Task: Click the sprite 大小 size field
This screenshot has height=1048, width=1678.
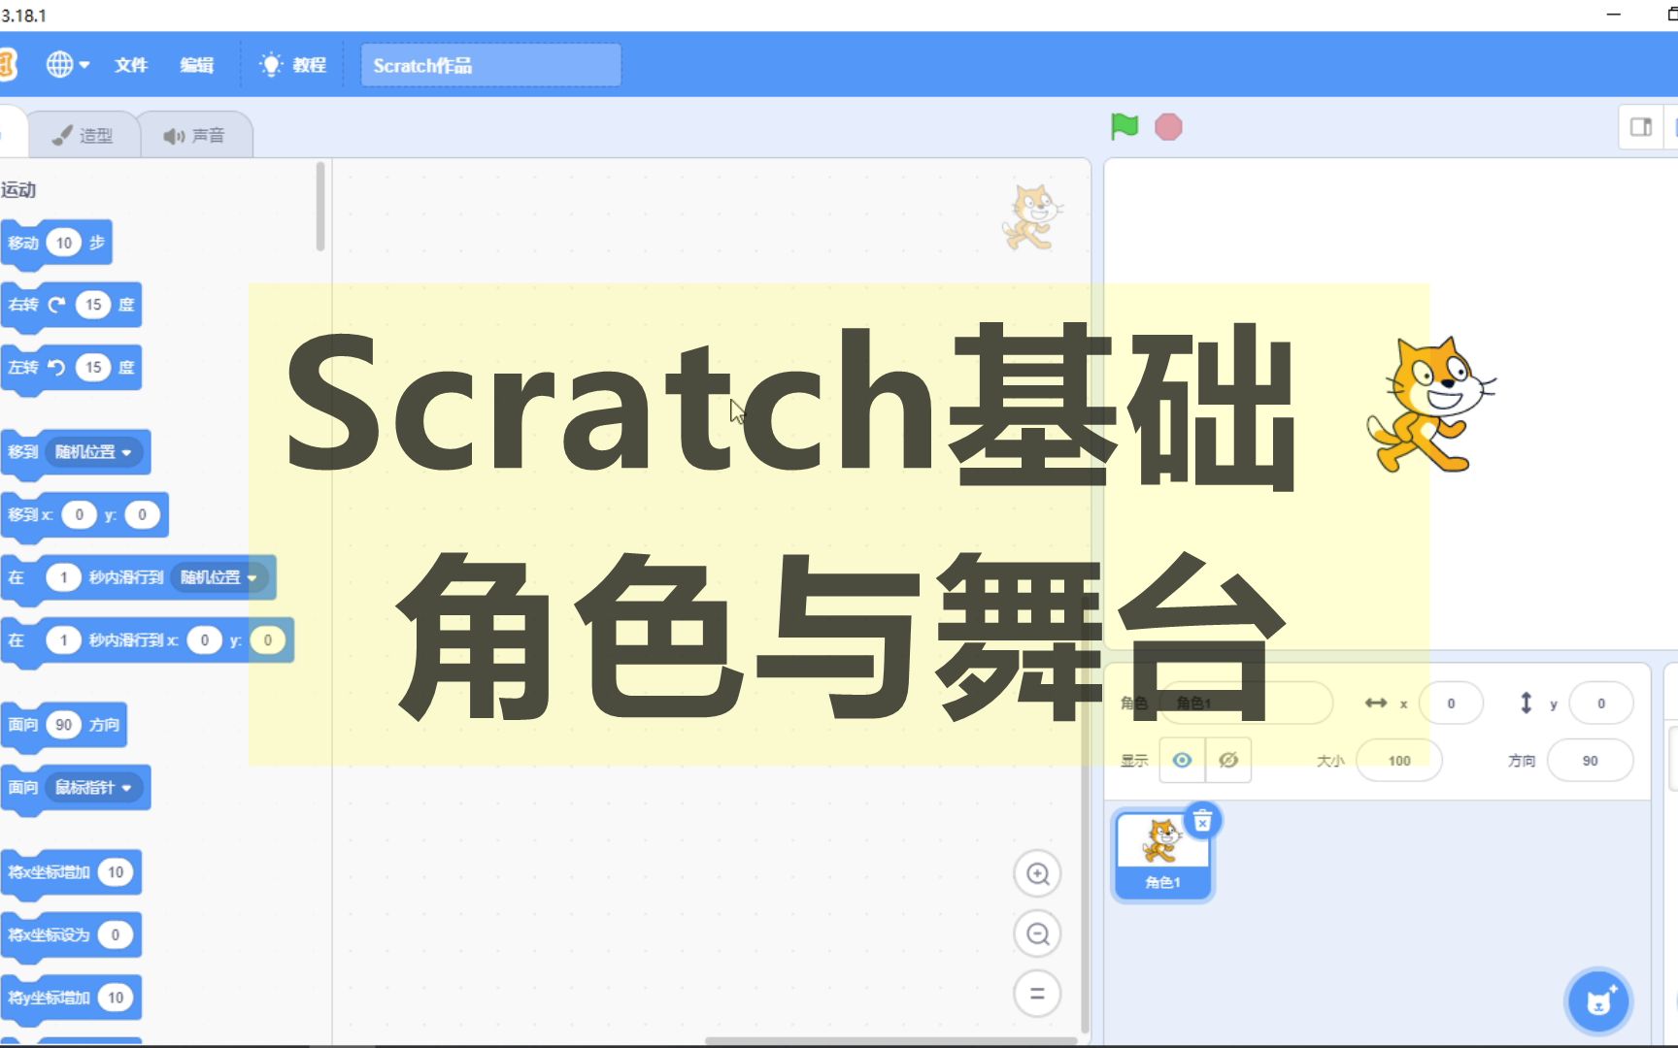Action: (1398, 761)
